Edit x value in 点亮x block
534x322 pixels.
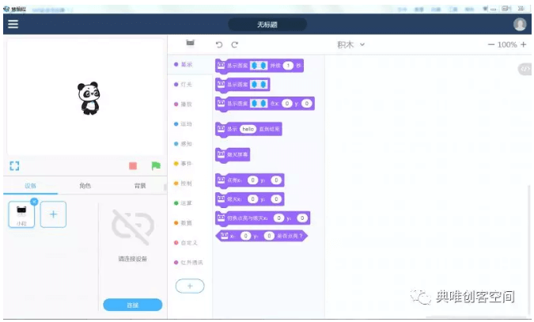pos(252,180)
